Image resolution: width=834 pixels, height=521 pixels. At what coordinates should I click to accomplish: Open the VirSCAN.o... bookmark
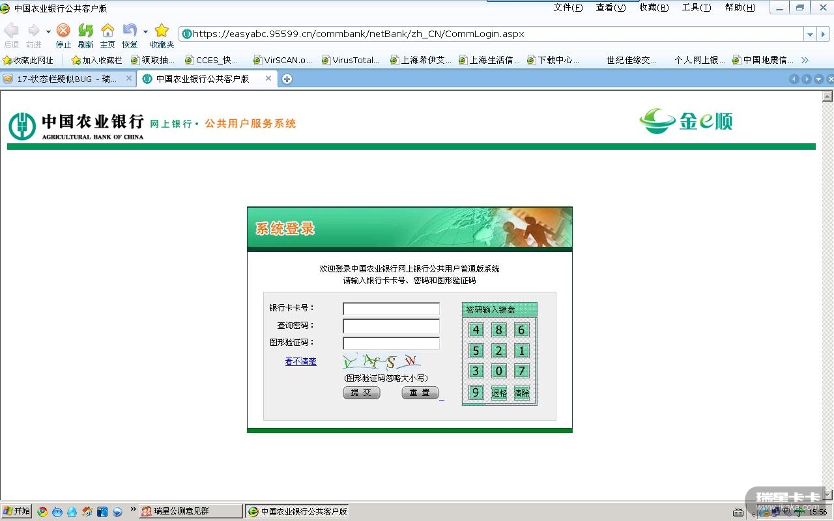(282, 60)
